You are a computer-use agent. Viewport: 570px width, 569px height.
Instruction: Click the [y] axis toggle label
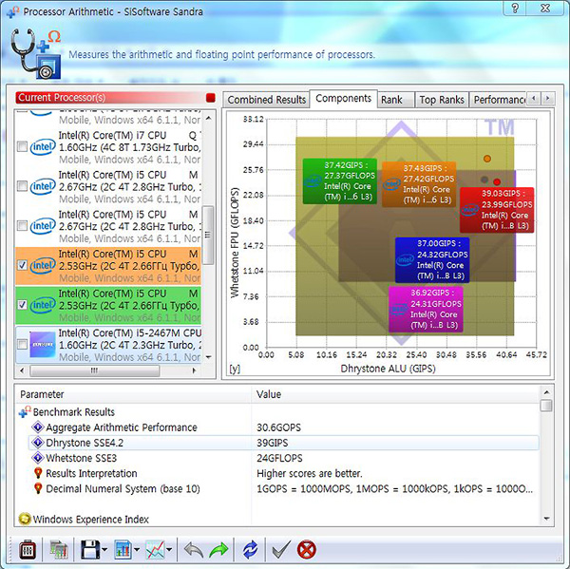click(x=235, y=369)
